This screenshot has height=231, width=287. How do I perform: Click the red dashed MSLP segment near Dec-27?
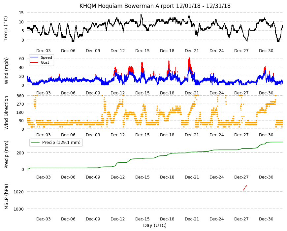click(245, 188)
